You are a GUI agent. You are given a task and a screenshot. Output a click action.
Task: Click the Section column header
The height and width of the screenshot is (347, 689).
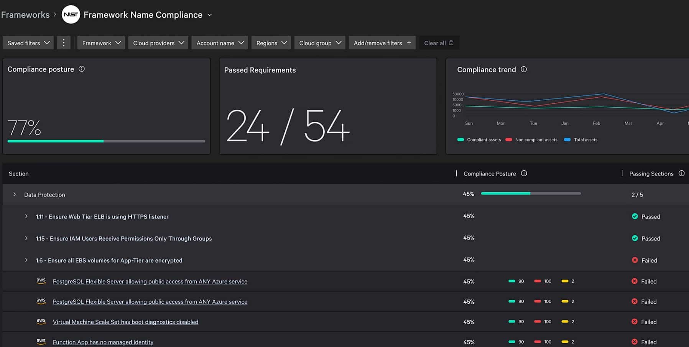coord(19,174)
